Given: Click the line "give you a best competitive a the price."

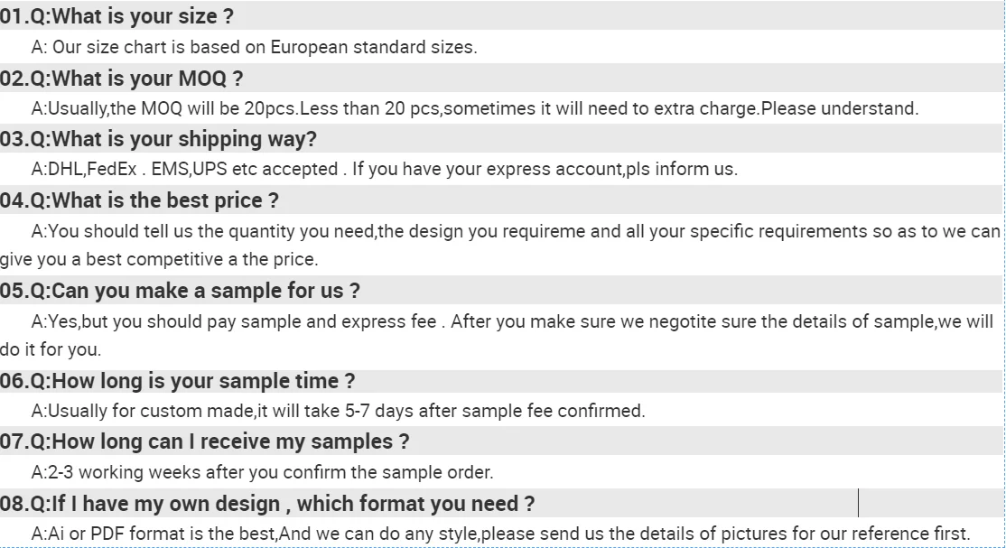Looking at the screenshot, I should pyautogui.click(x=158, y=260).
